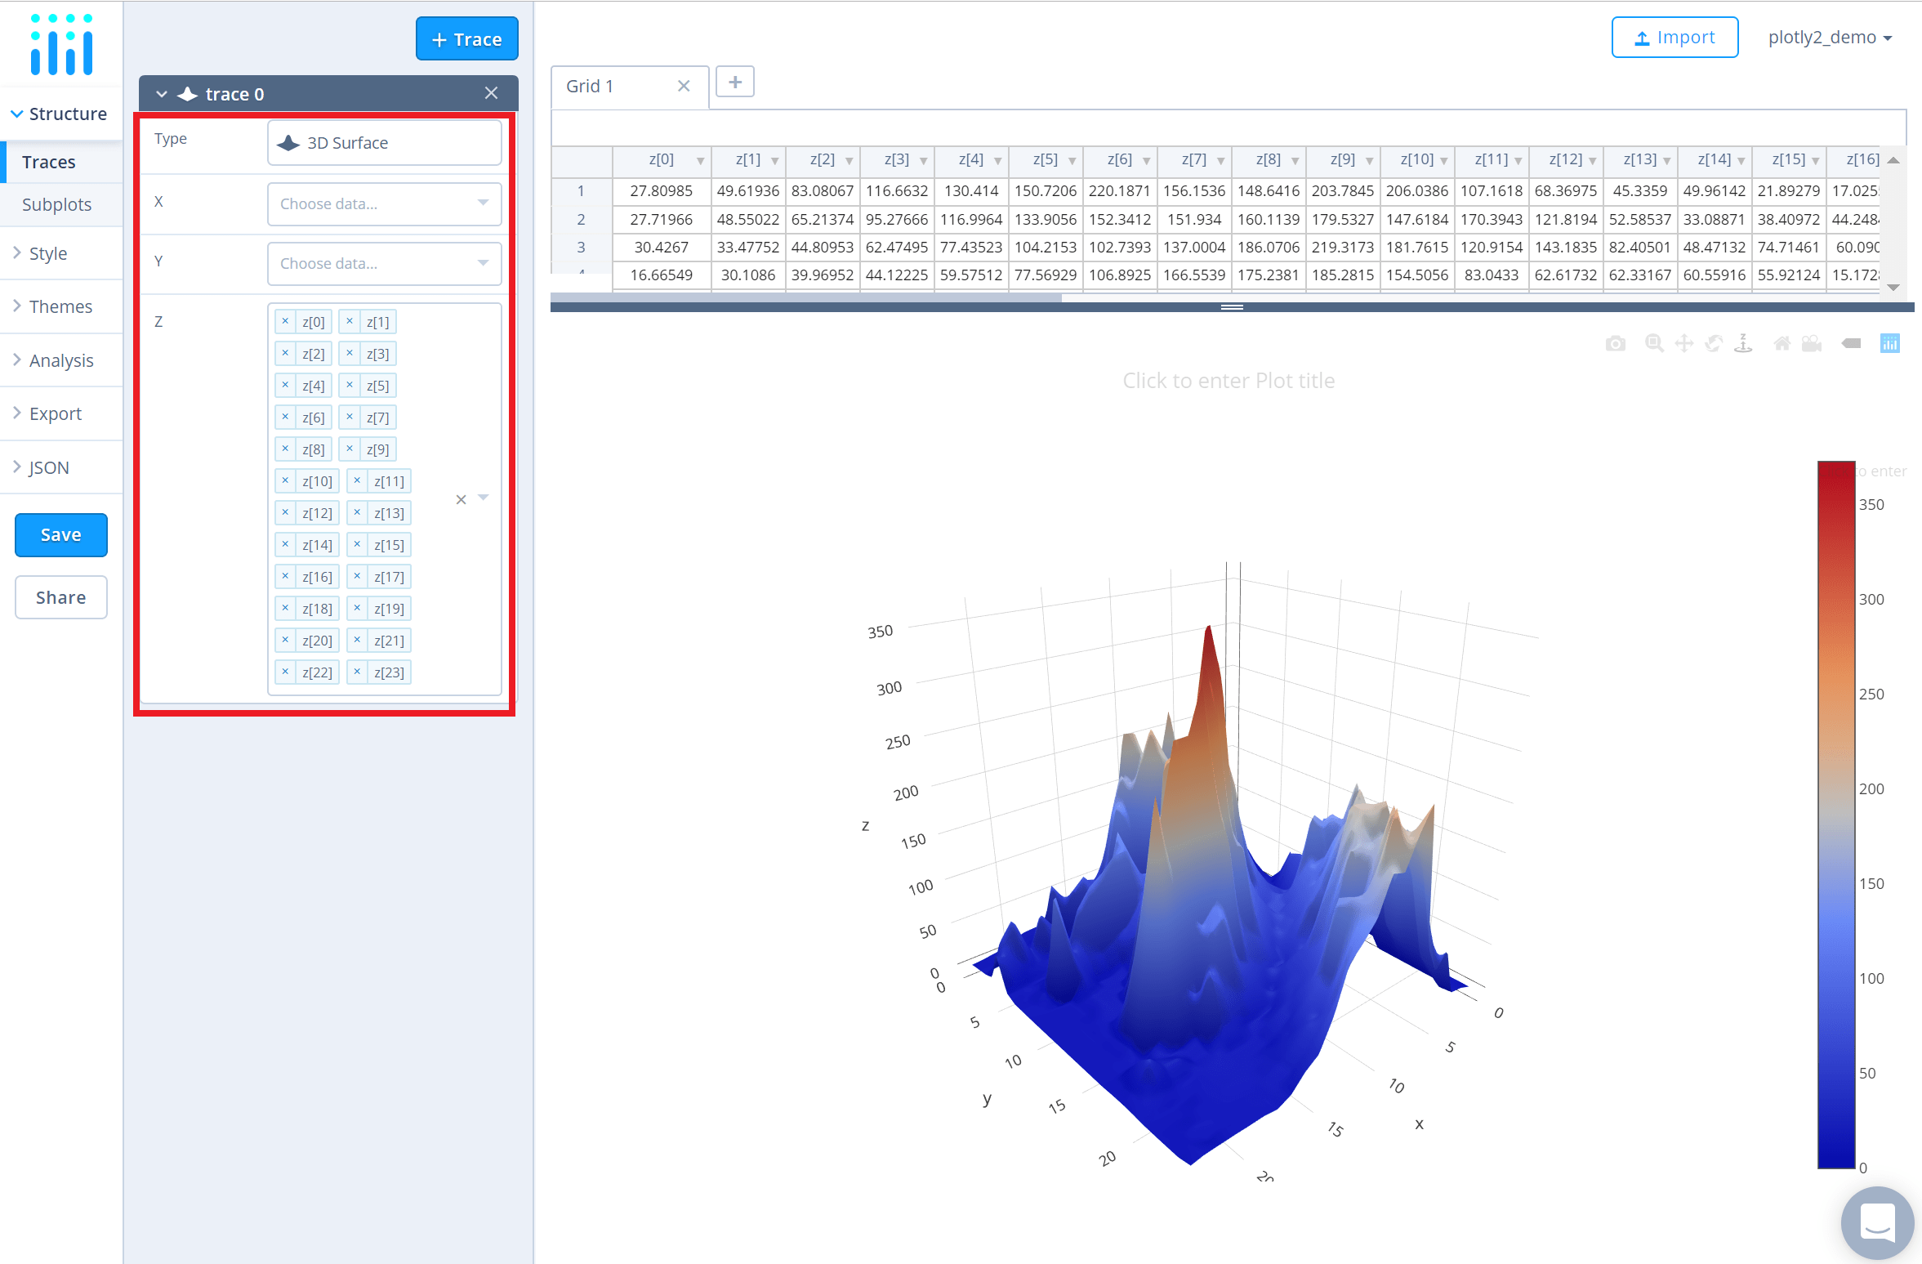The width and height of the screenshot is (1922, 1264).
Task: Open the X data dropdown
Action: pyautogui.click(x=384, y=203)
